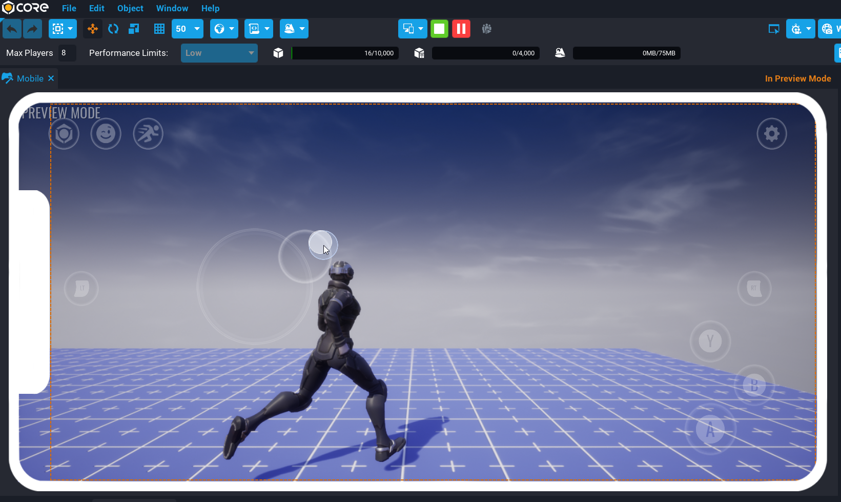Select the Scale tool
This screenshot has width=841, height=502.
(134, 29)
